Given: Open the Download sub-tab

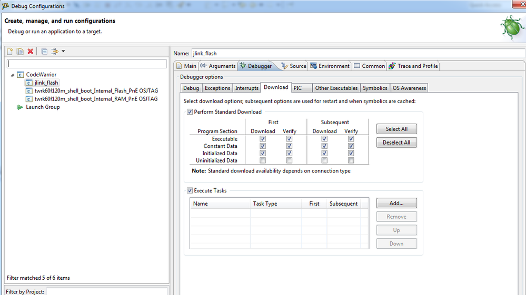Looking at the screenshot, I should pyautogui.click(x=276, y=87).
